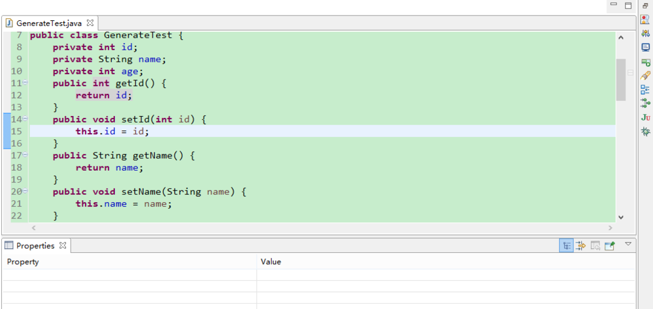Click 'this.id = id;' on line 15

tap(112, 132)
